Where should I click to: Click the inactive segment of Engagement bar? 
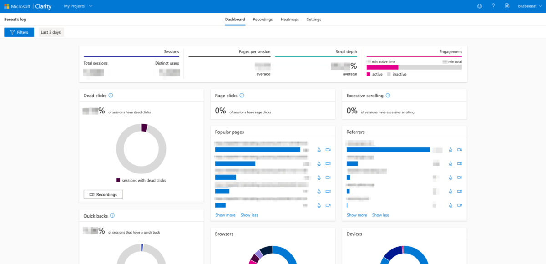pos(430,67)
